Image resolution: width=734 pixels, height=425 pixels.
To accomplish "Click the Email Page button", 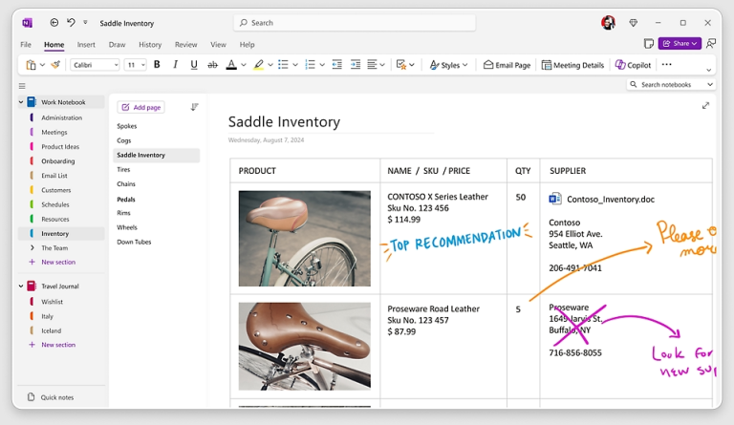I will (x=507, y=65).
